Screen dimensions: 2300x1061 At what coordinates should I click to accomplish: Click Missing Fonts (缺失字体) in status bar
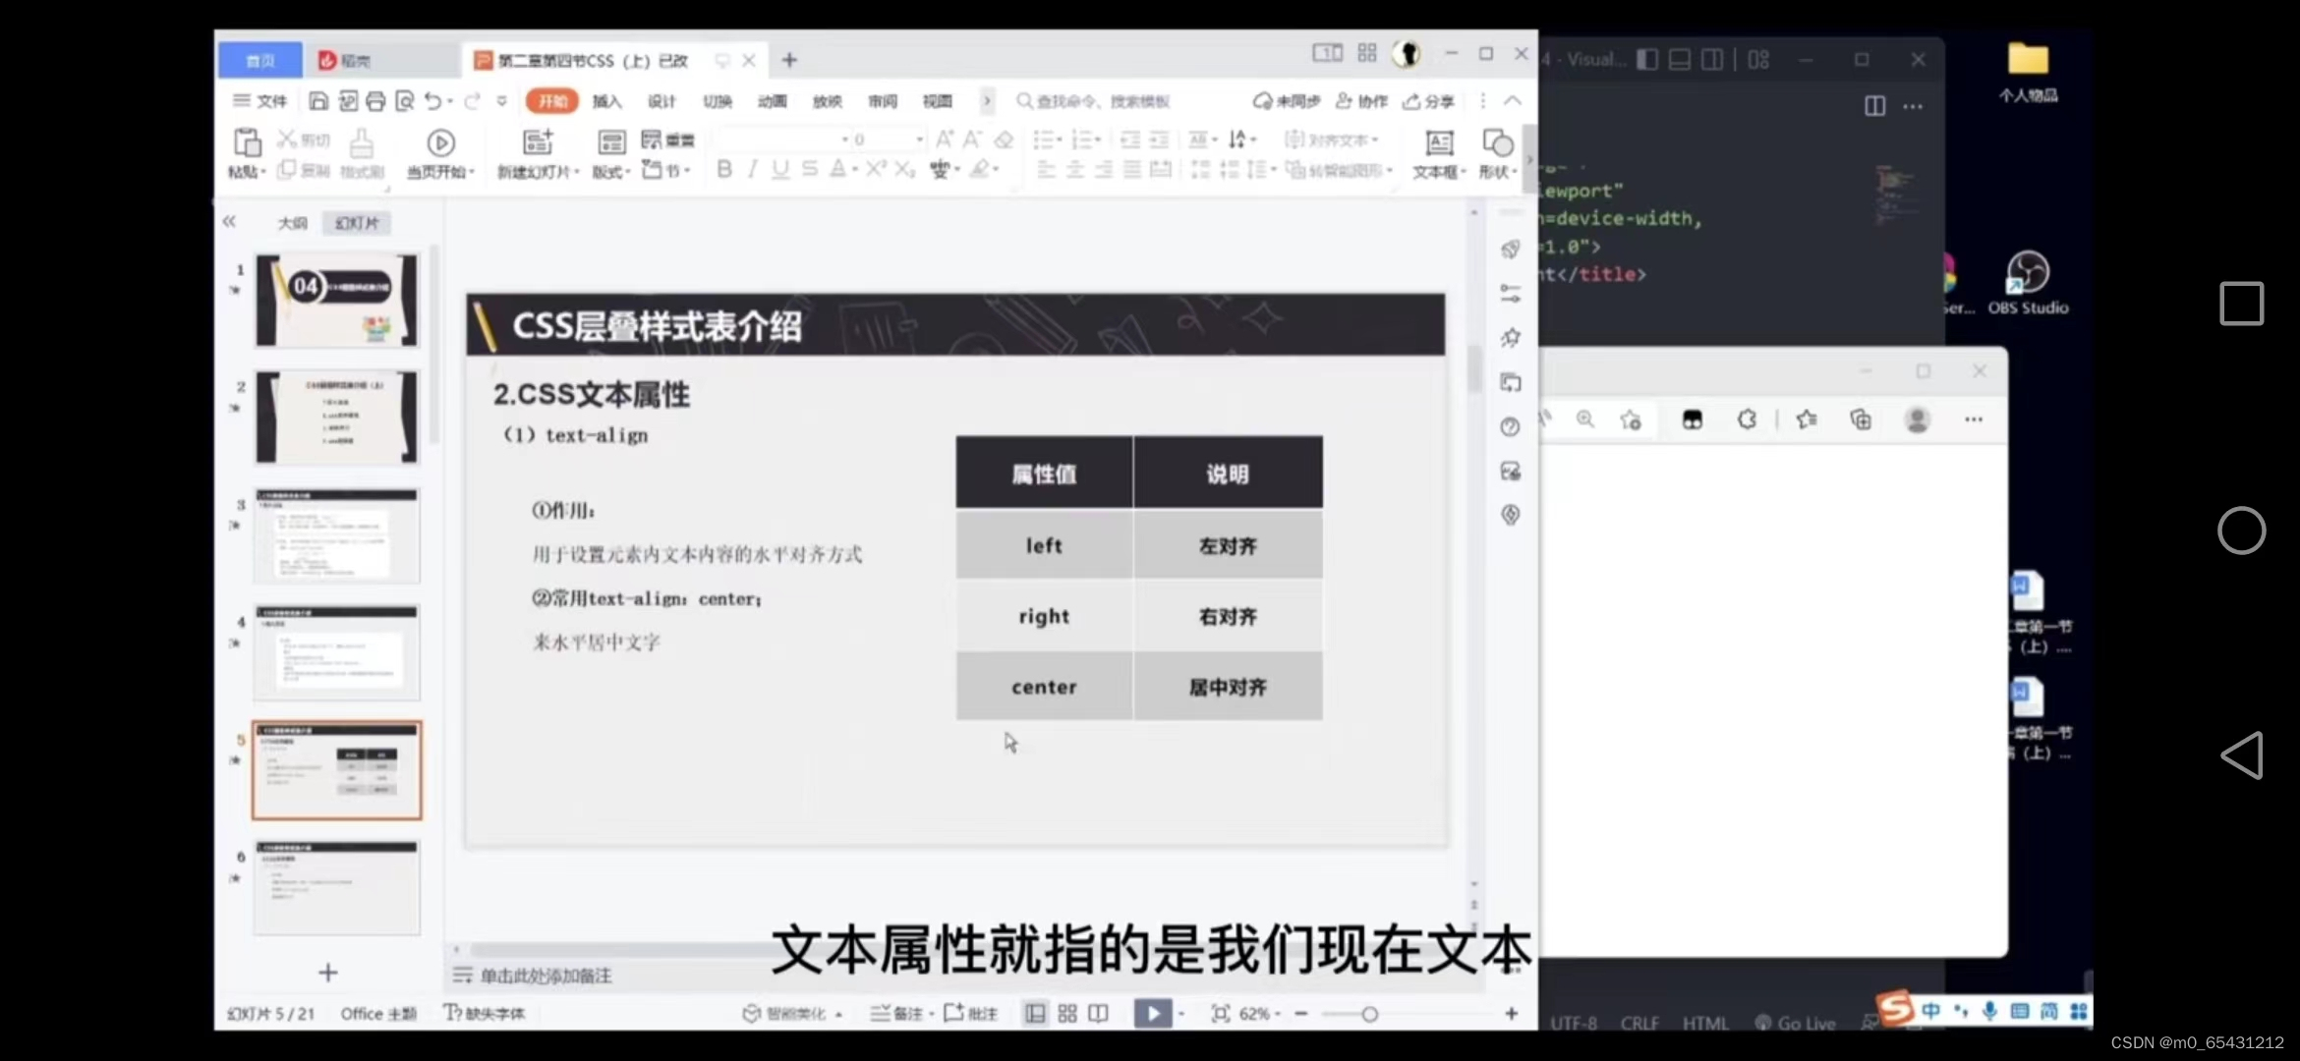pyautogui.click(x=485, y=1013)
